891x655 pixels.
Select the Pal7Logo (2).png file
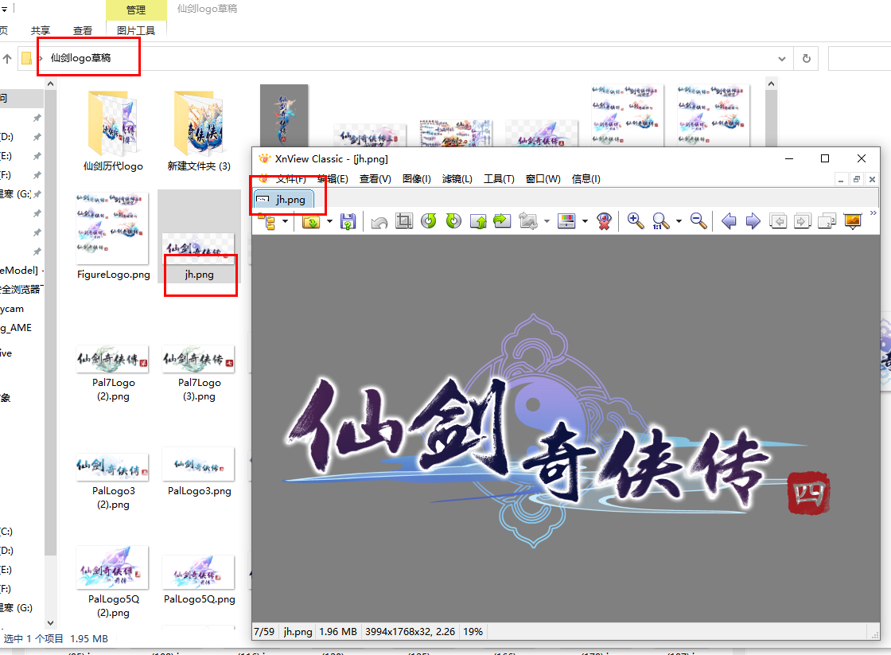coord(113,373)
